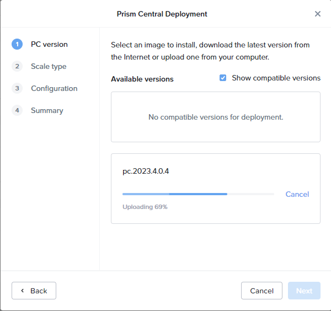Click the Back button

coord(34,291)
